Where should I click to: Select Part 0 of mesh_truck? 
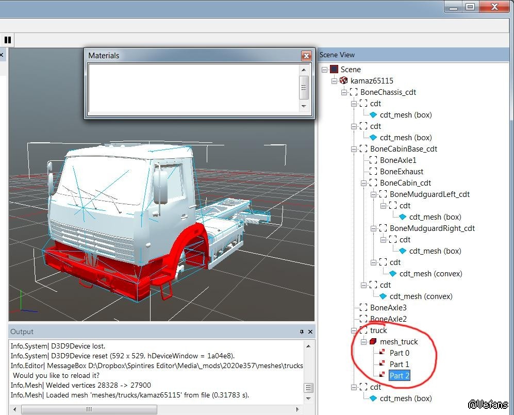click(x=399, y=353)
